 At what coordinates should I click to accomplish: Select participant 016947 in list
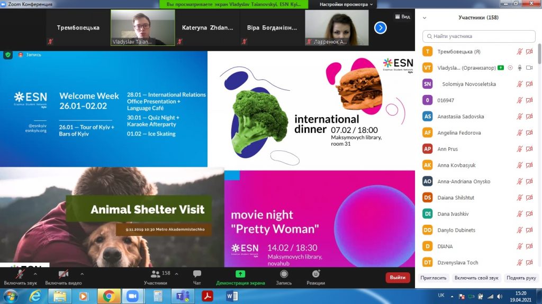(478, 100)
